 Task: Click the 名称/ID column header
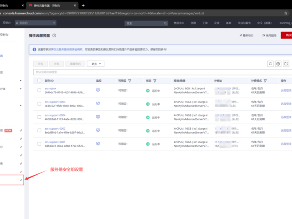[49, 81]
